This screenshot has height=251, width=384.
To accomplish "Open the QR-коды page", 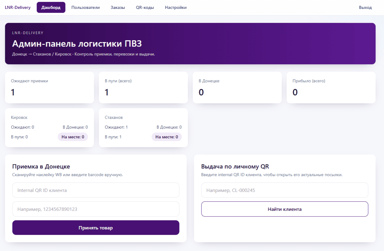I will tap(145, 7).
